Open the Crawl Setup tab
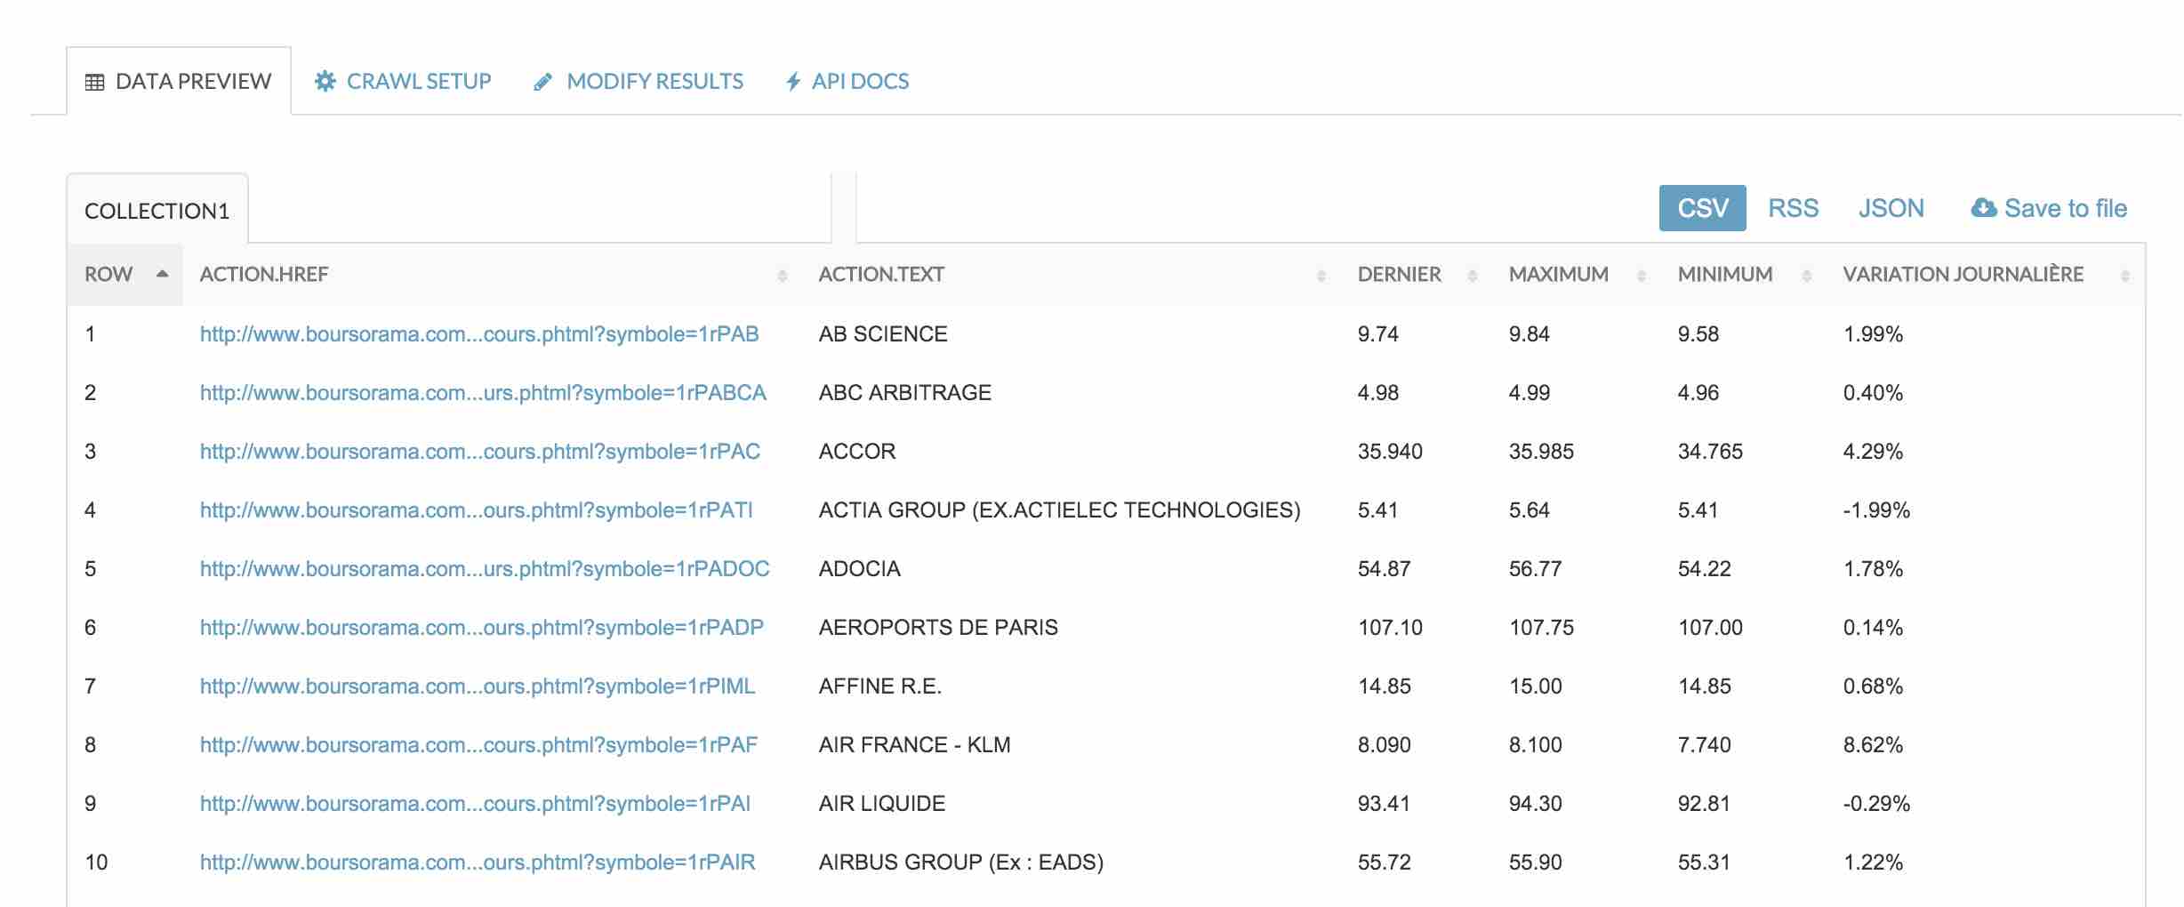 point(418,82)
